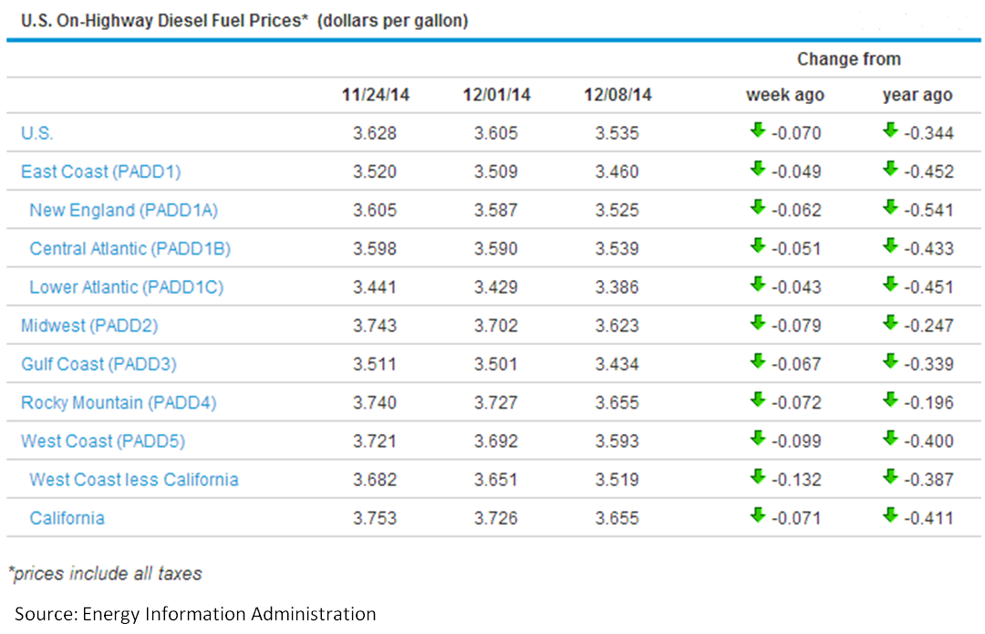Image resolution: width=985 pixels, height=634 pixels.
Task: Click the Lower Atlantic (PADD1C) link
Action: click(x=126, y=287)
